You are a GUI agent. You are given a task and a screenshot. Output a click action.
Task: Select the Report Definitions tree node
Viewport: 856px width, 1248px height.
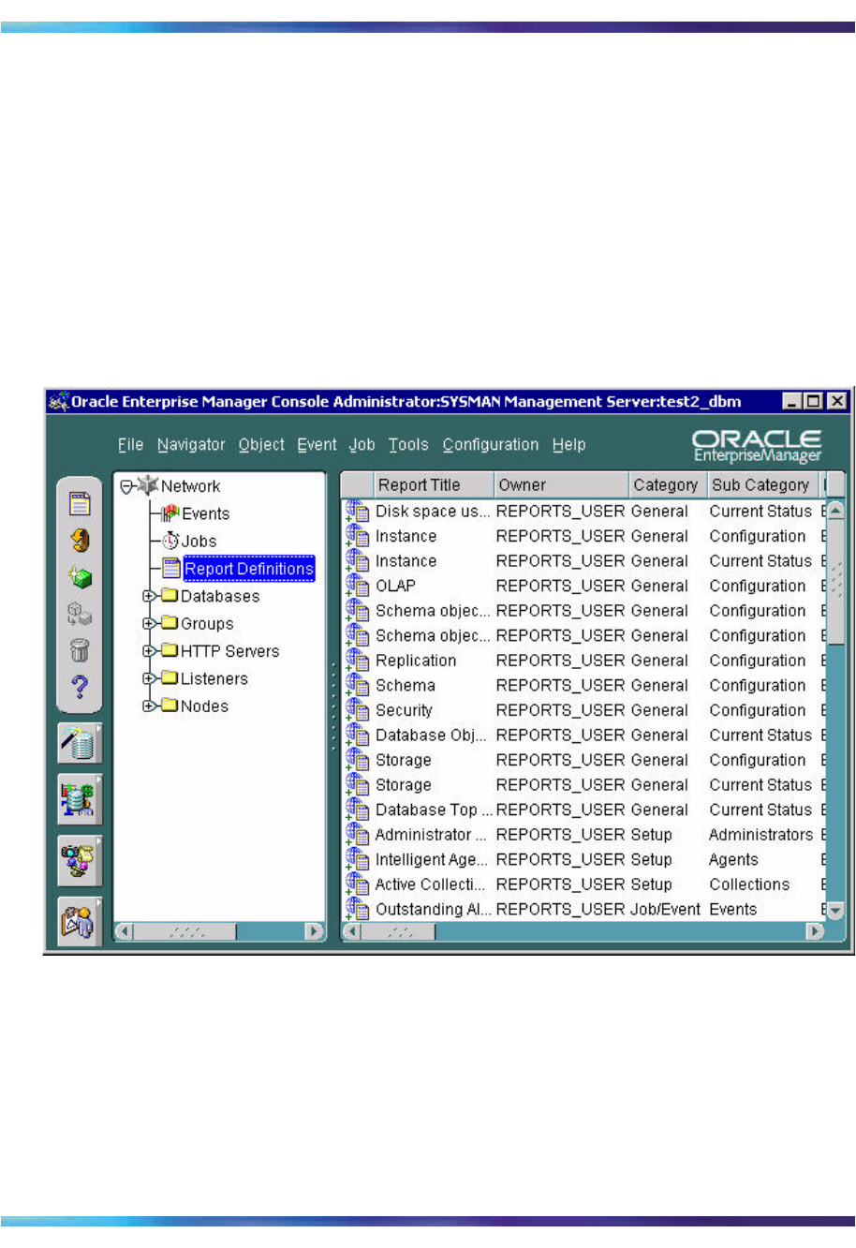tap(249, 569)
